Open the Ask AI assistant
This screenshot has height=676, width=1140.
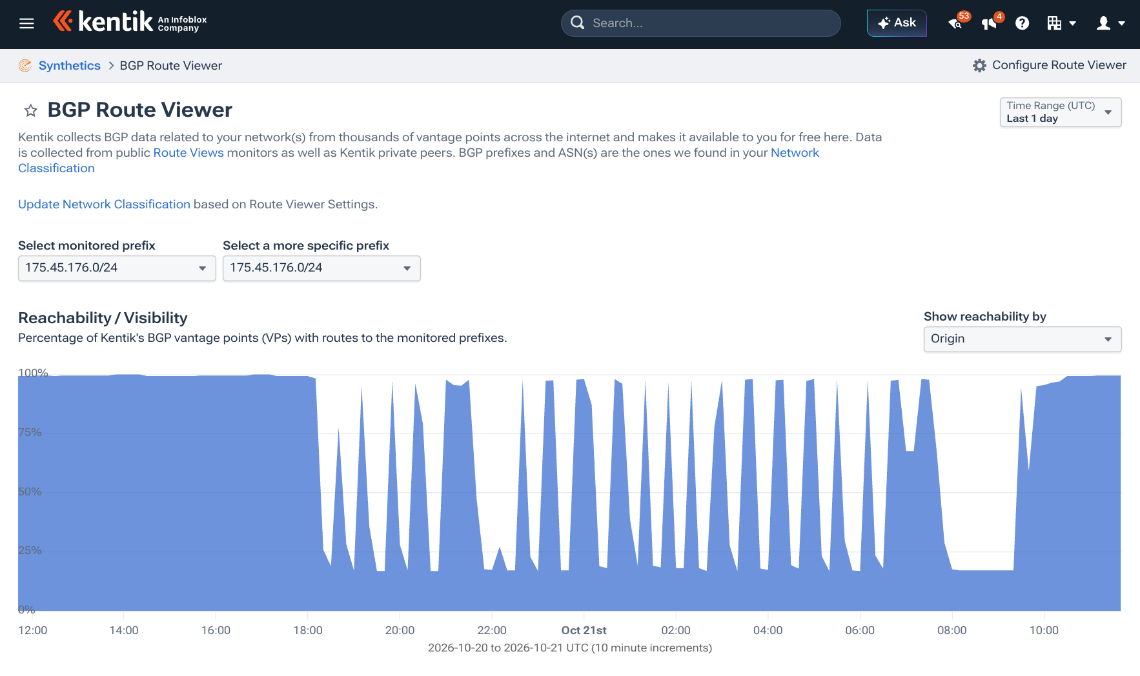tap(897, 23)
